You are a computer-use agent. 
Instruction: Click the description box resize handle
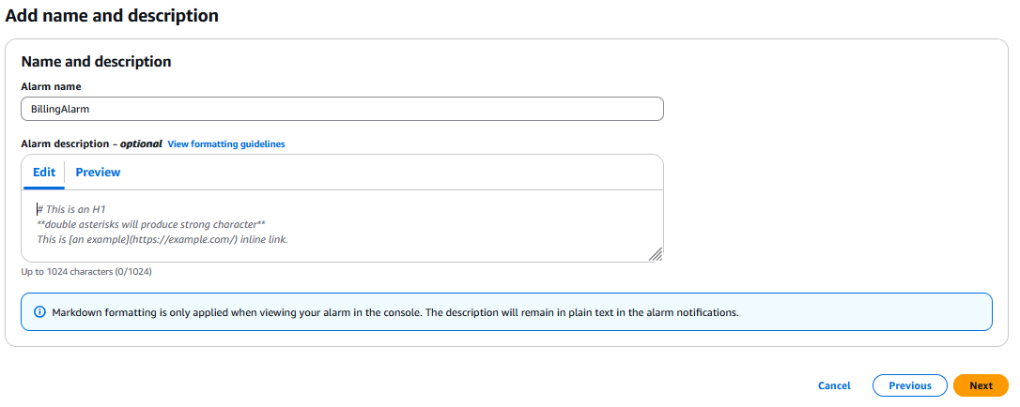click(655, 253)
